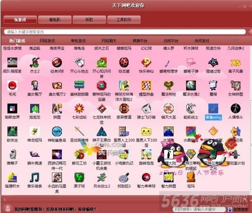
Task: Launch the 旋转泡泡 game icon
Action: point(146,154)
